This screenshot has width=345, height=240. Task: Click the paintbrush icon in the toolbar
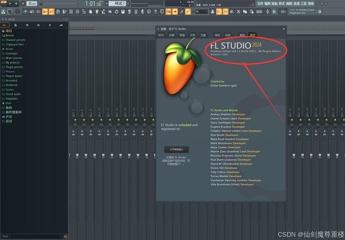(x=181, y=12)
